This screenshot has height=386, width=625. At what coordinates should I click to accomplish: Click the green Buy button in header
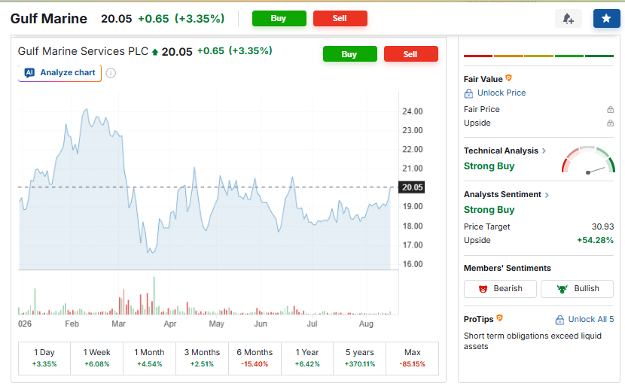(279, 18)
